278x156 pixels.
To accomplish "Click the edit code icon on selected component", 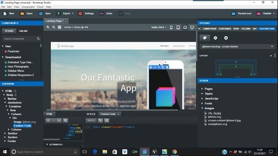I will [x=155, y=67].
